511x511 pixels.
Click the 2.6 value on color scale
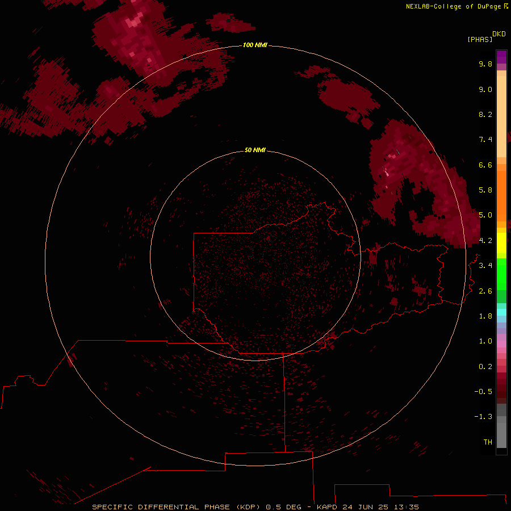[485, 291]
